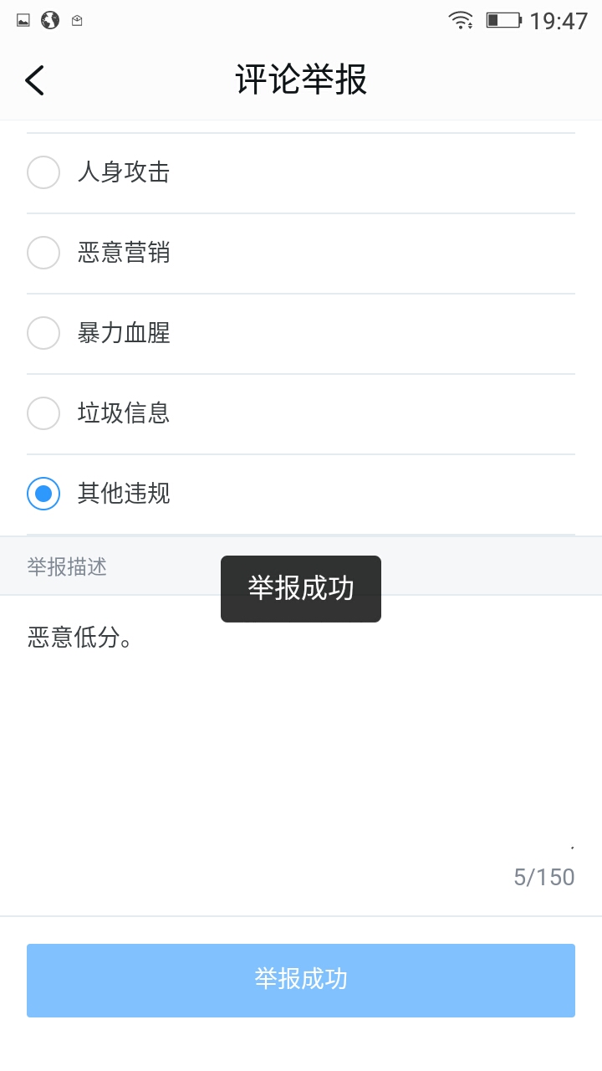Viewport: 602px width, 1071px height.
Task: Tap the 19:47 clock in status bar
Action: pos(559,20)
